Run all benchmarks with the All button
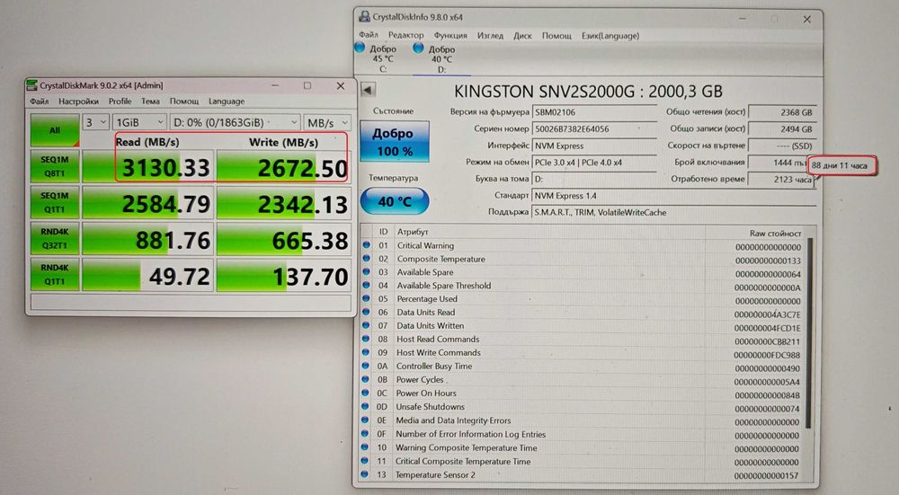 tap(55, 130)
